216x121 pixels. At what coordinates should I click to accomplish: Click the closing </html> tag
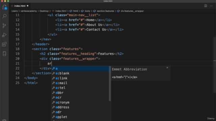click(x=31, y=83)
